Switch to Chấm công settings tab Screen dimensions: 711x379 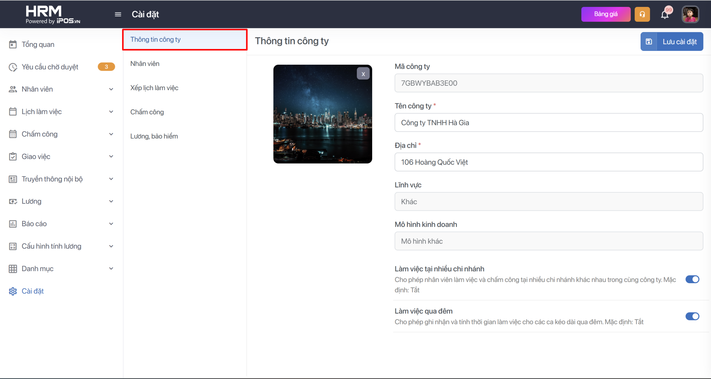[x=147, y=112]
